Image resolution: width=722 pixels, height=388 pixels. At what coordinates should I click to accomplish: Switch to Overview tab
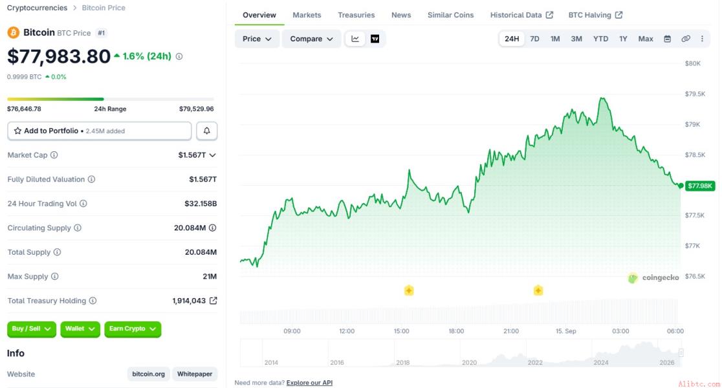pyautogui.click(x=259, y=15)
